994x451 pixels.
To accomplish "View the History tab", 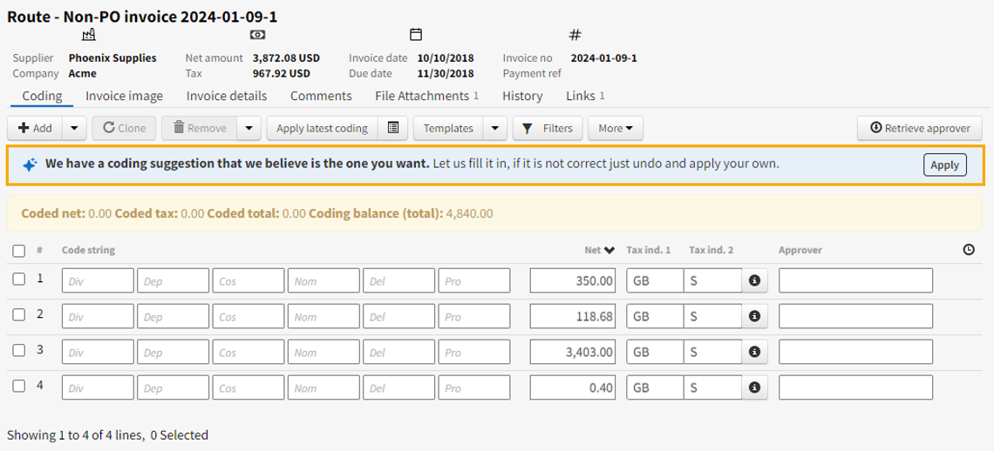I will coord(522,96).
